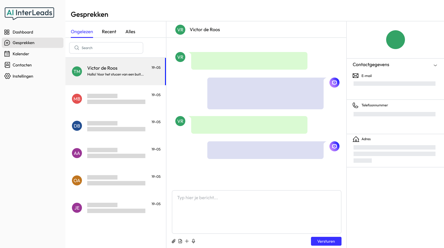
Task: Click the document template icon
Action: 180,241
